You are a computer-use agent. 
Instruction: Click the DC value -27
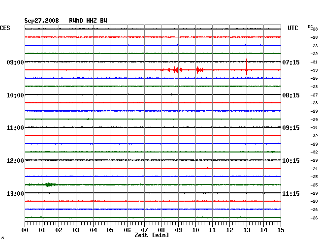314,95
